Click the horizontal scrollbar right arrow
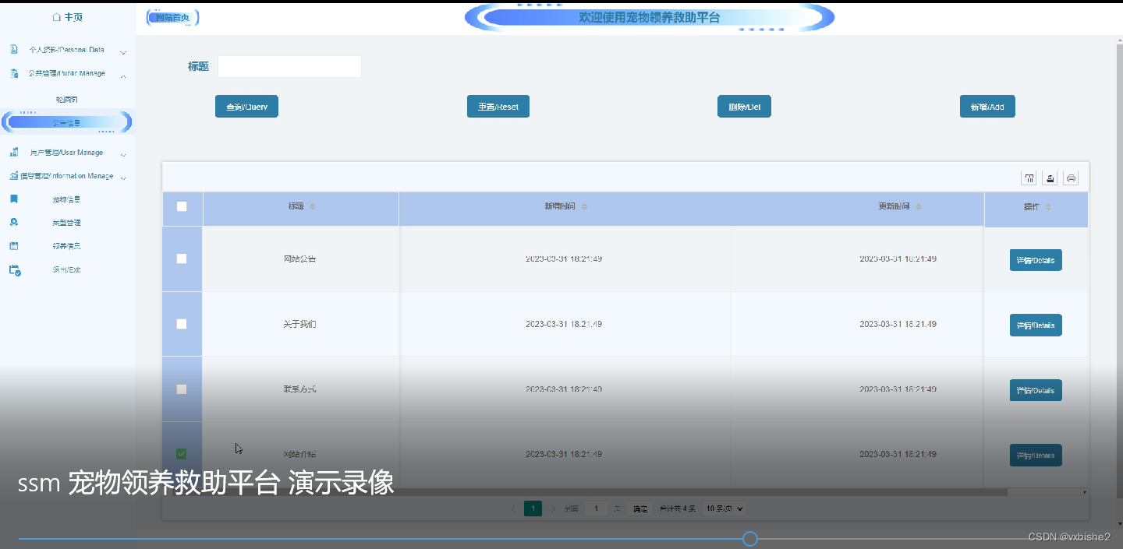 (1085, 492)
